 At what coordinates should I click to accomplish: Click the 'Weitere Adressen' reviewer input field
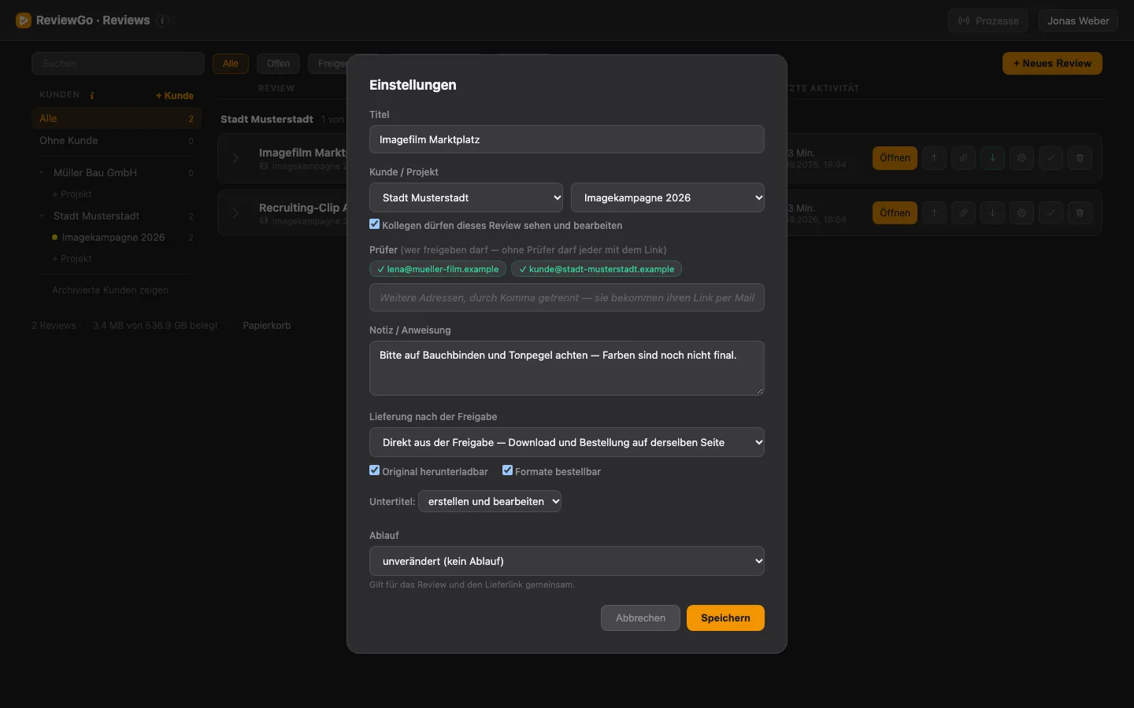(567, 297)
